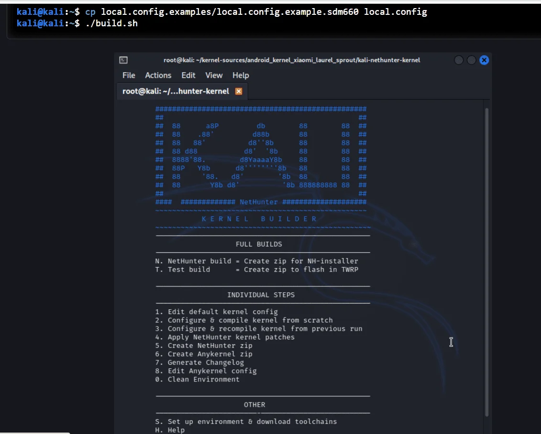Click 'S. Set up environment & download toolchains'

[246, 422]
